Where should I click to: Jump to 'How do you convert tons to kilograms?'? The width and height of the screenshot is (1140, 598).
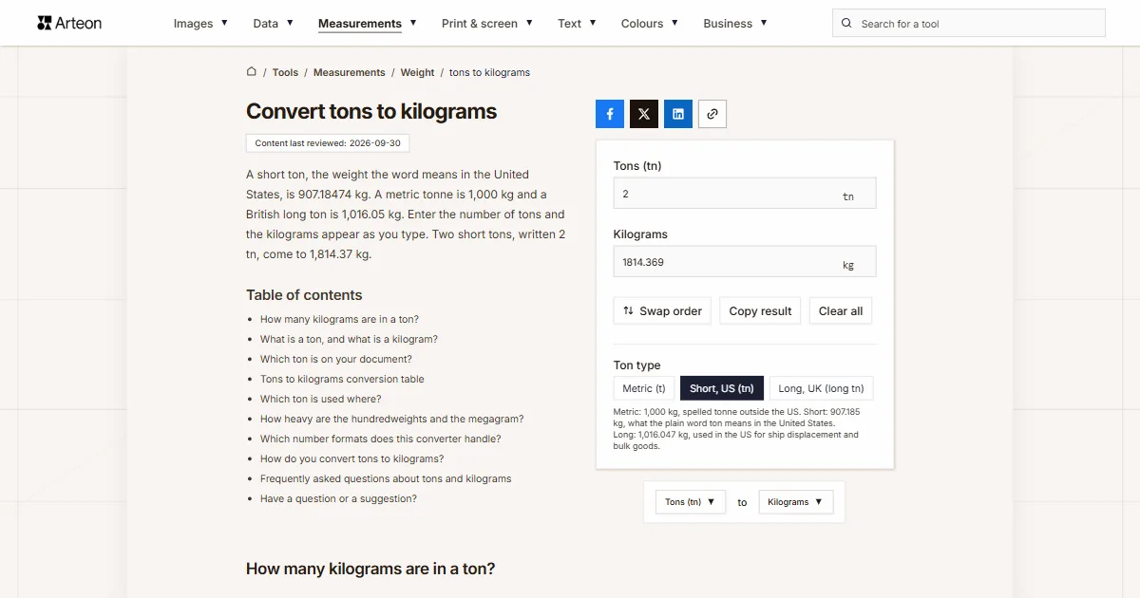click(x=351, y=458)
